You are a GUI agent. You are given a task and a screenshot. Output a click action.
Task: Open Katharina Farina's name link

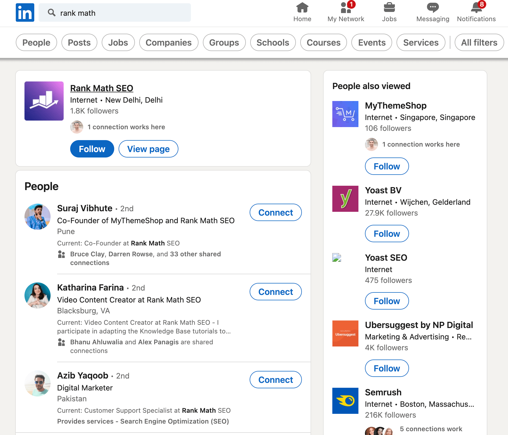pyautogui.click(x=91, y=288)
